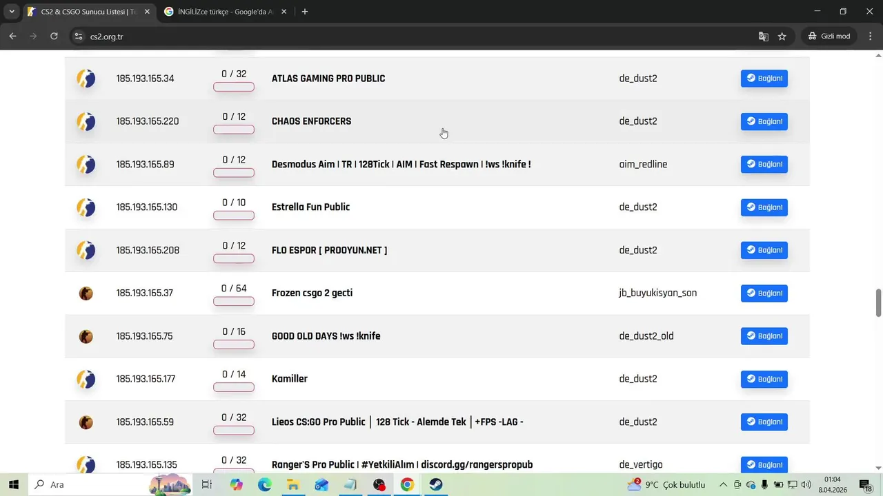The image size is (883, 496).
Task: Open the Outlook icon on the taskbar
Action: [321, 485]
